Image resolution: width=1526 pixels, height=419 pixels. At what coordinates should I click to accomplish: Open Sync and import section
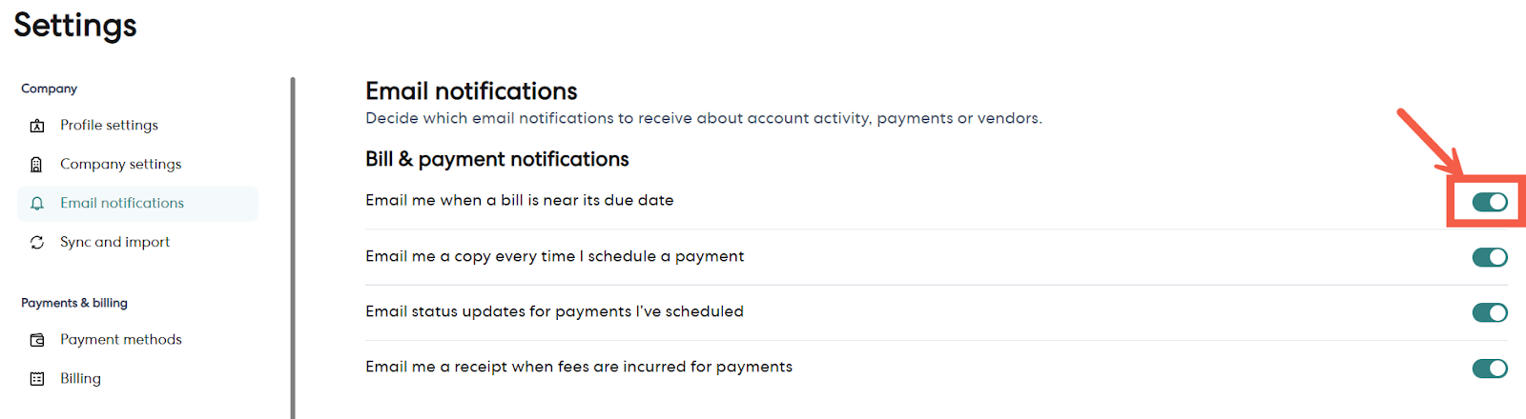(114, 243)
